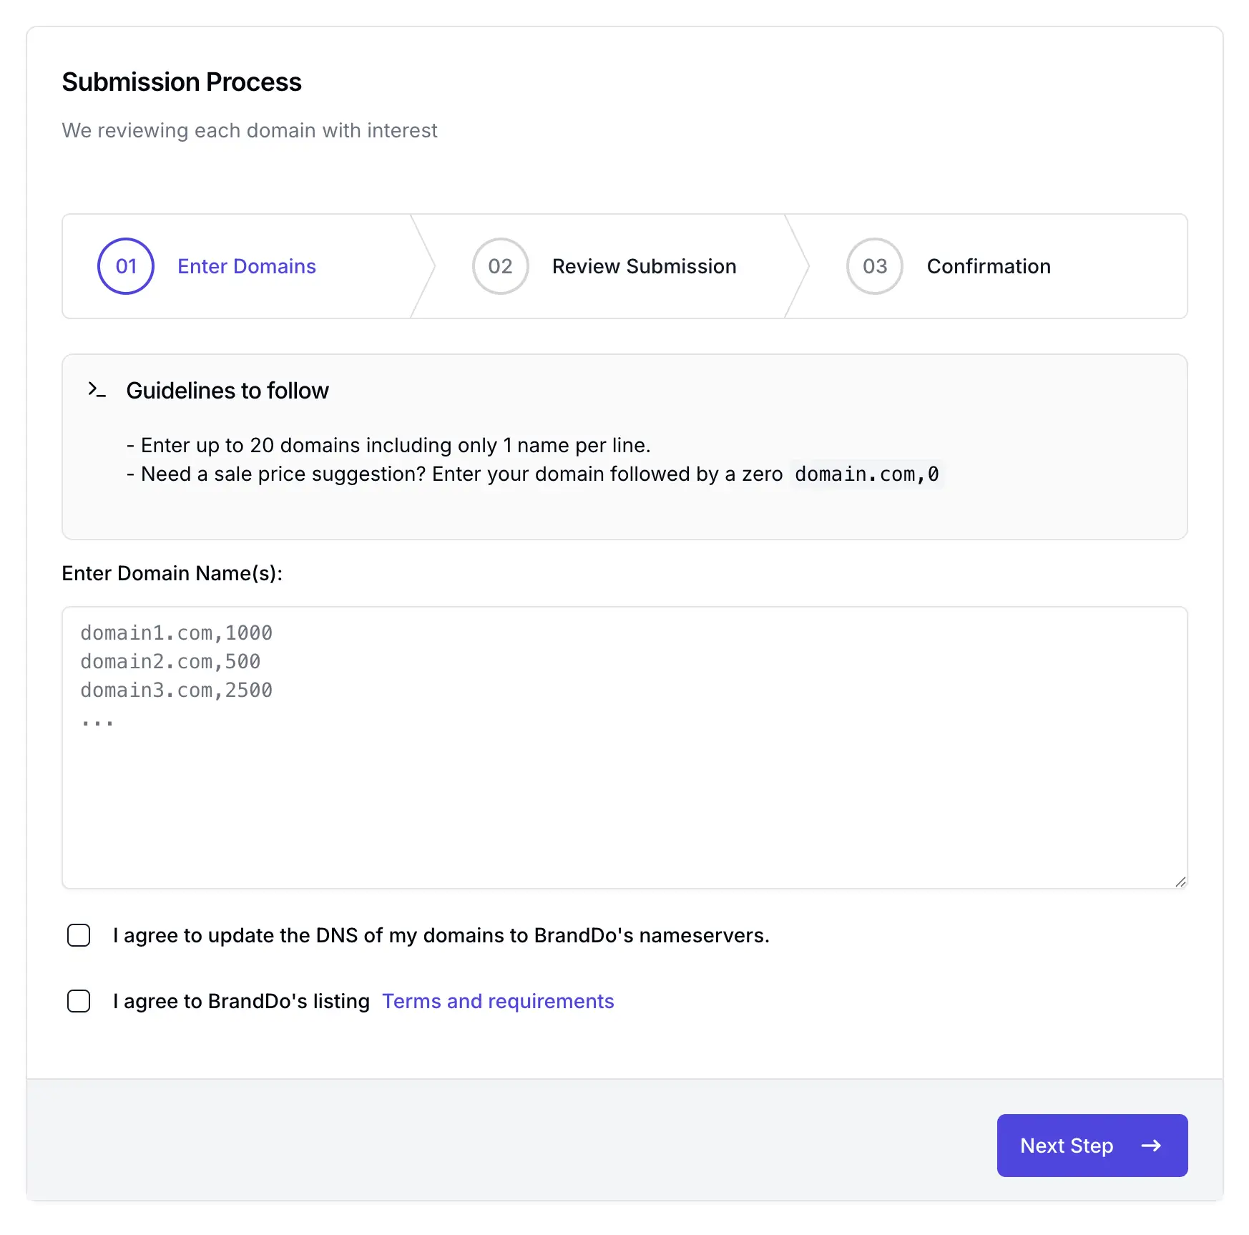Select the Enter Domain Name(s) label

pyautogui.click(x=172, y=573)
